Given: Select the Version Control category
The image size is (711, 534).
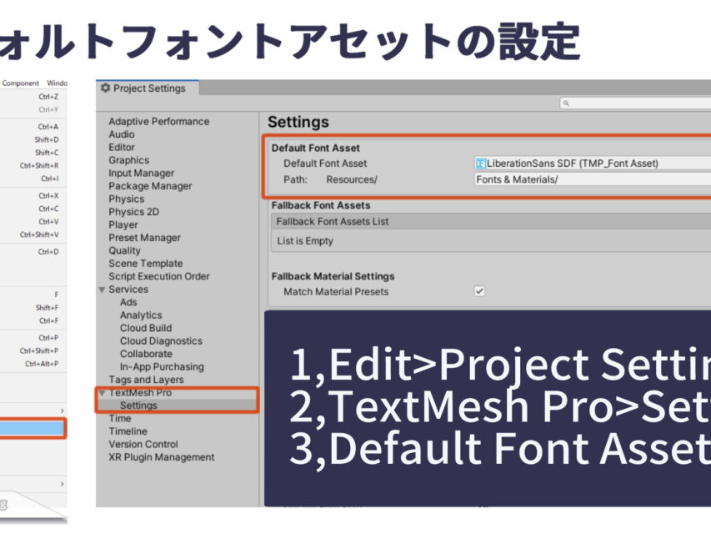Looking at the screenshot, I should [143, 444].
